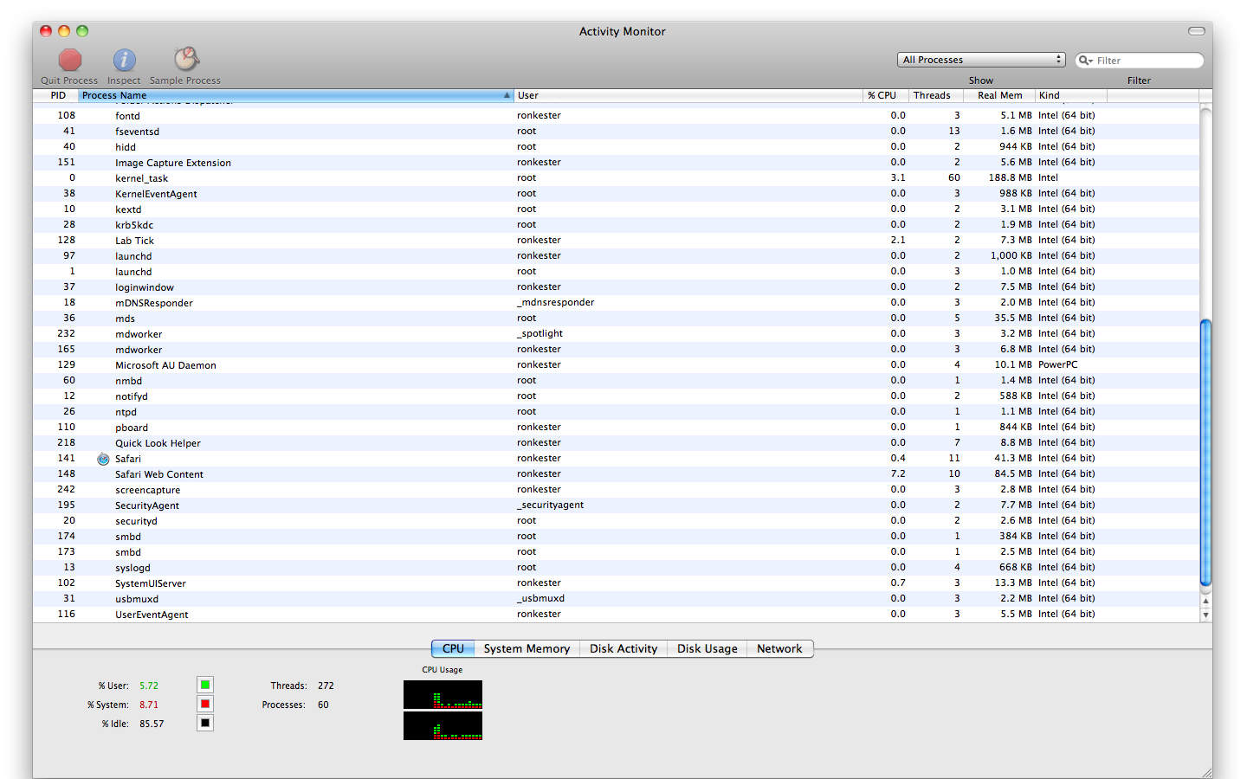
Task: Switch to the Network tab
Action: [x=779, y=648]
